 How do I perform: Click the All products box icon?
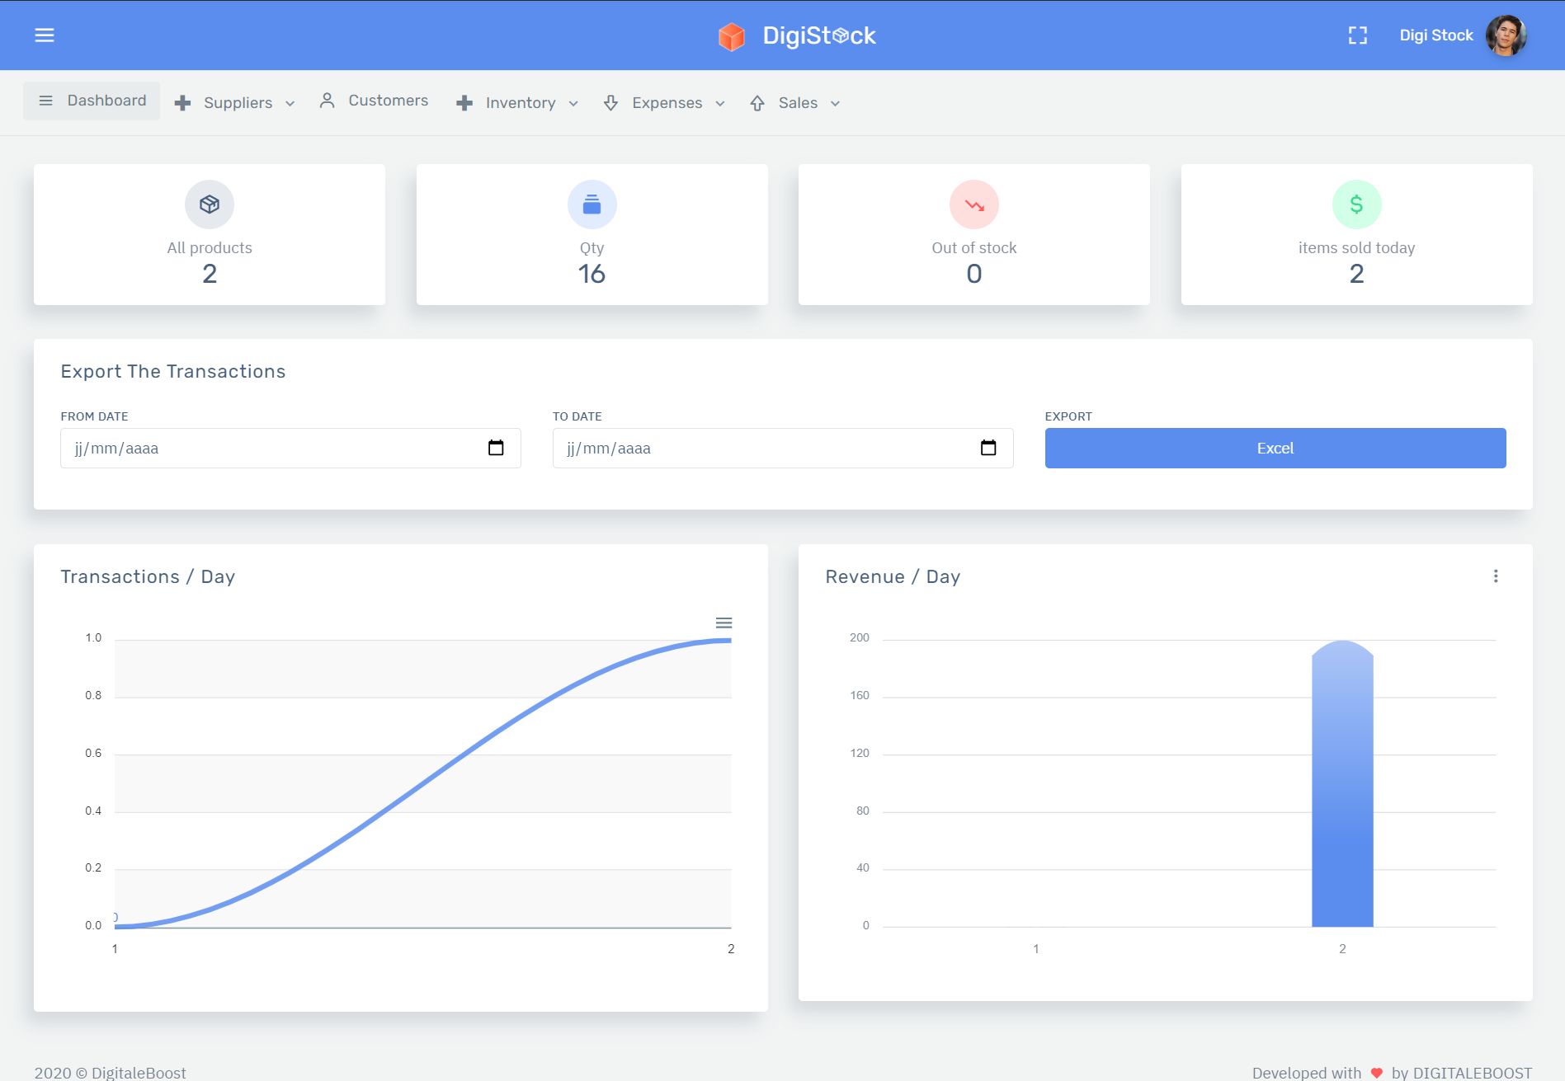click(x=210, y=204)
